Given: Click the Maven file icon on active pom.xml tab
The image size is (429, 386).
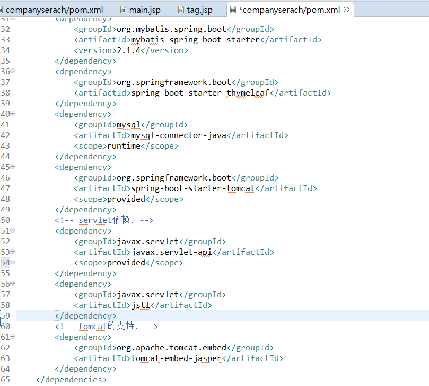Looking at the screenshot, I should [x=232, y=9].
